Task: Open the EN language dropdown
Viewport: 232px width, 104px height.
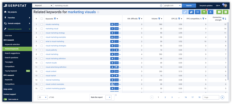Action: [218, 6]
